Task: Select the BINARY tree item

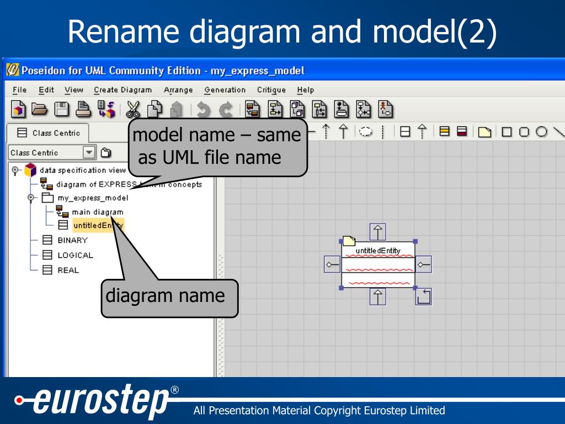Action: 72,240
